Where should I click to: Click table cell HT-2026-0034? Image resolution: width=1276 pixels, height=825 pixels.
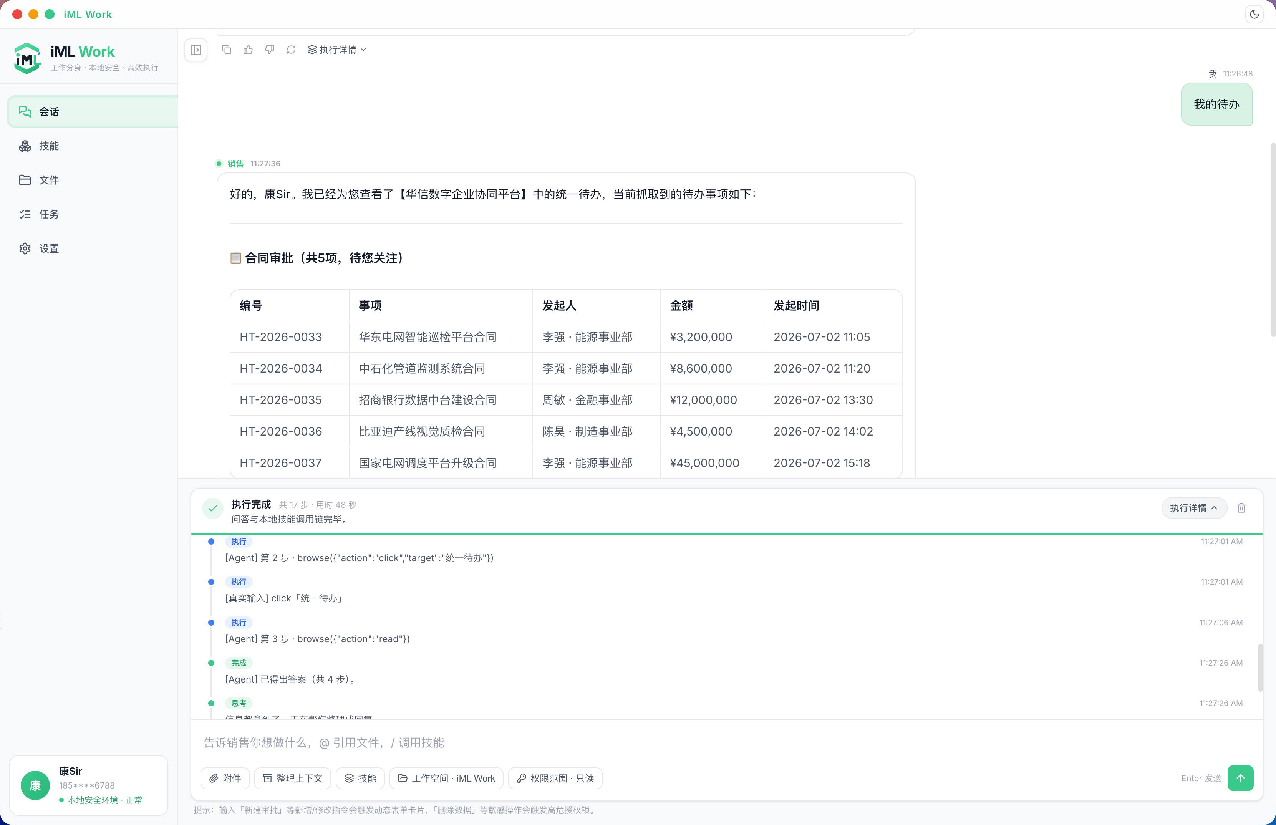289,369
